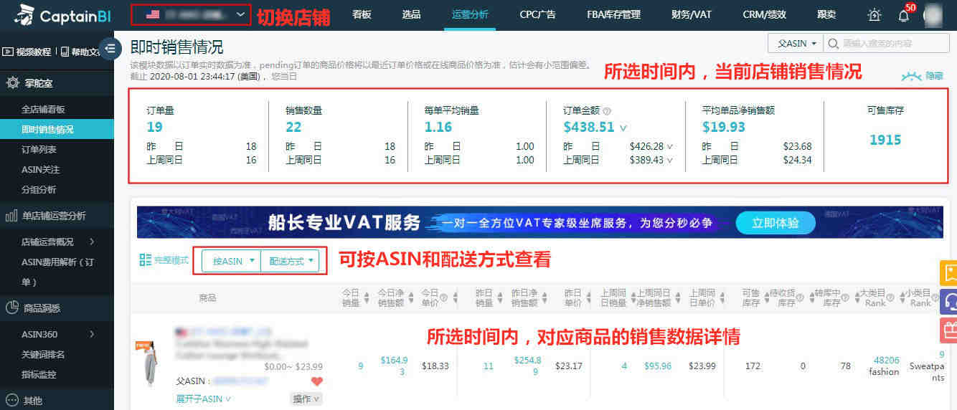Image resolution: width=957 pixels, height=410 pixels.
Task: Click yesterday's sales value $254.89
Action: pos(527,366)
